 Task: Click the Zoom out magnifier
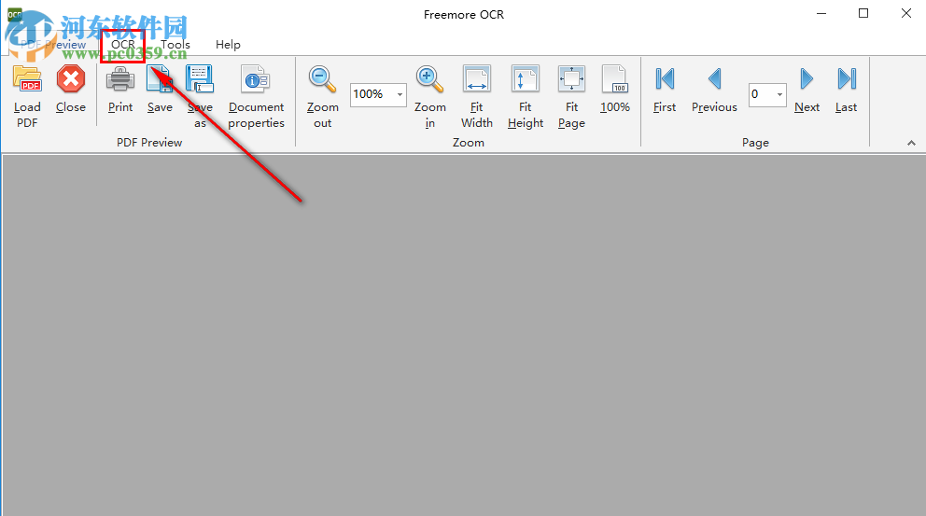(322, 79)
